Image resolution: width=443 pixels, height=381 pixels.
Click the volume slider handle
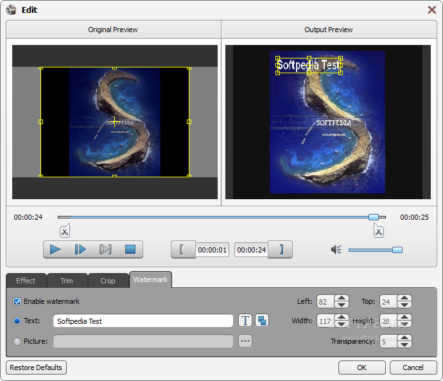tap(397, 250)
